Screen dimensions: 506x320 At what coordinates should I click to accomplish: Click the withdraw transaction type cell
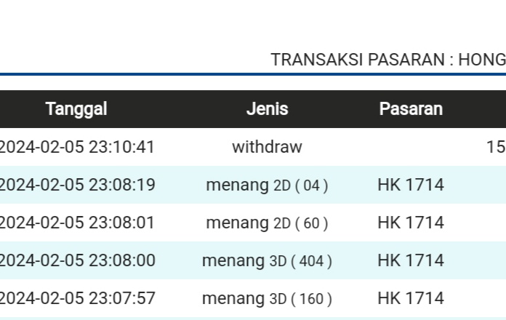pyautogui.click(x=267, y=147)
